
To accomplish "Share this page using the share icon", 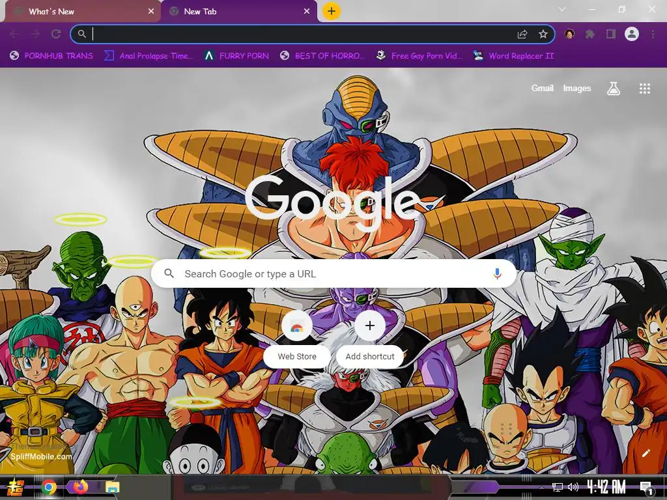I will tap(522, 34).
